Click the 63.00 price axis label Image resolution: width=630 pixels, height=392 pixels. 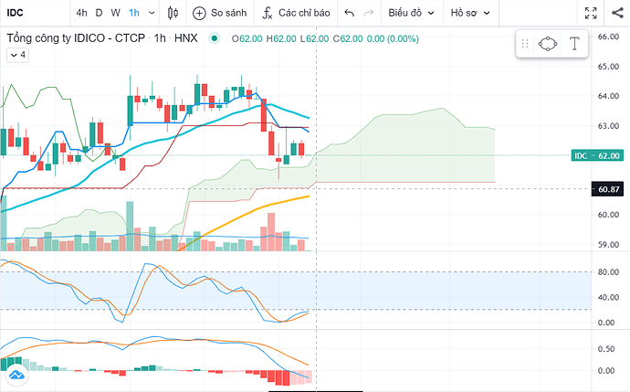click(x=608, y=126)
